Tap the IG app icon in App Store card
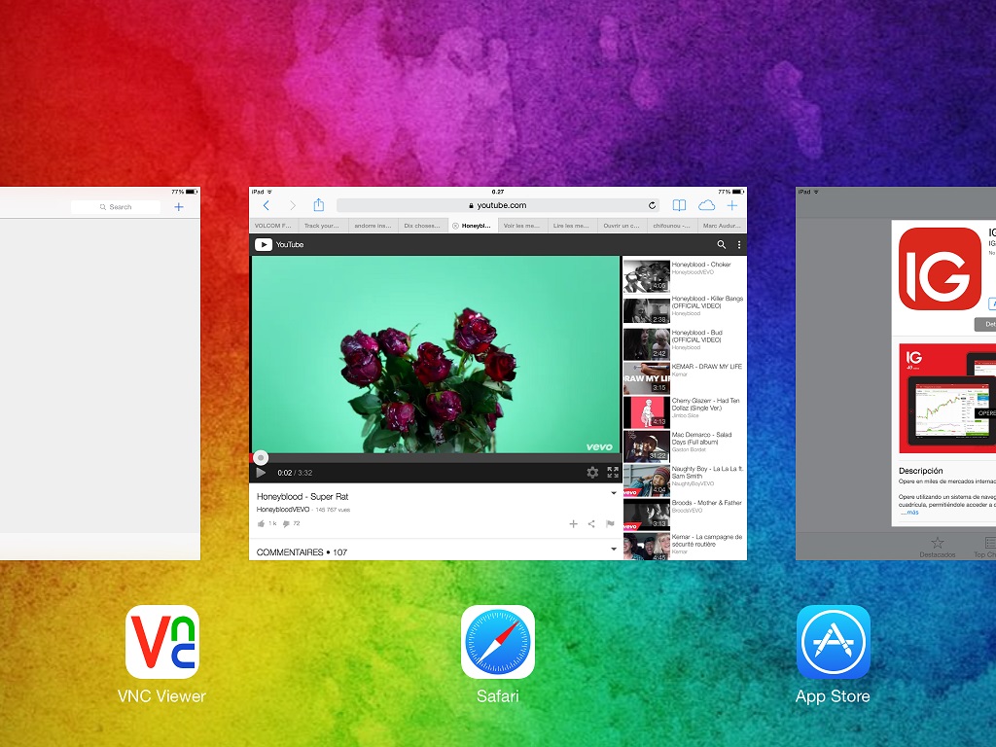The width and height of the screenshot is (996, 747). click(940, 268)
